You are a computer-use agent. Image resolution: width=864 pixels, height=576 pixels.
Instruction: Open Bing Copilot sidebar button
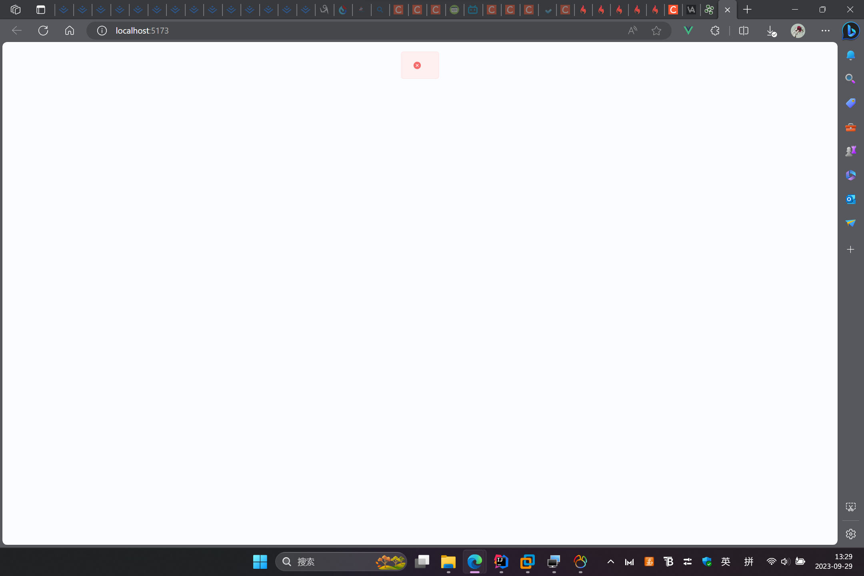(x=850, y=30)
